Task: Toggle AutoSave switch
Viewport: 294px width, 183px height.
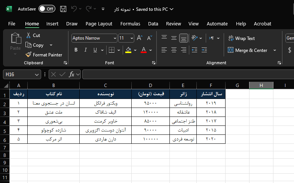Action: [x=47, y=9]
